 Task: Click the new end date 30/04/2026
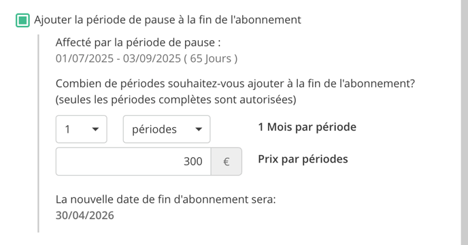[x=85, y=215]
